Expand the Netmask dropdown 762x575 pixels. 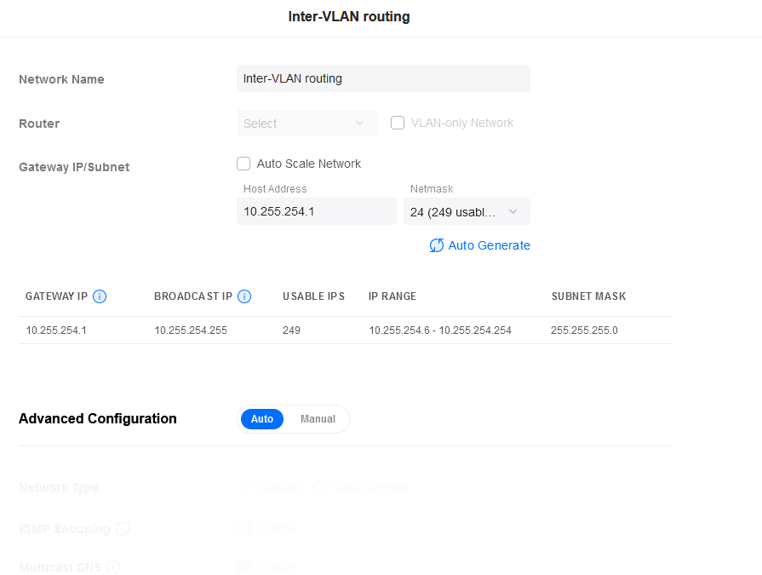(x=467, y=211)
